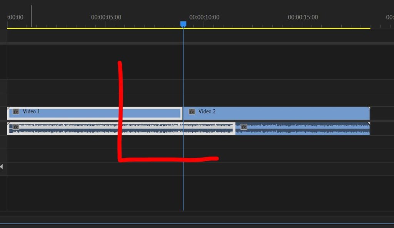This screenshot has height=228, width=394.
Task: Click the fx badge on first audio clip
Action: click(16, 127)
